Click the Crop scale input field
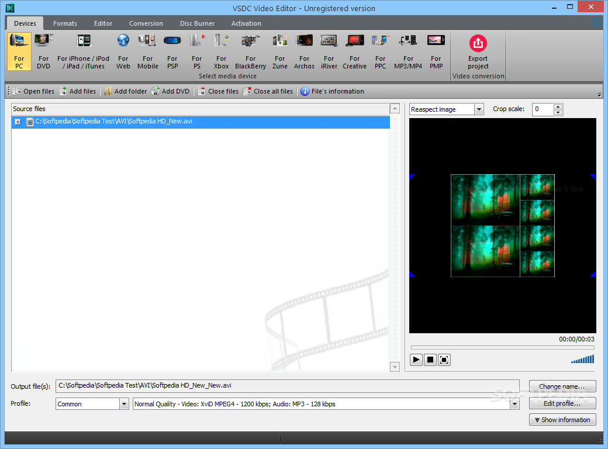The height and width of the screenshot is (449, 608). tap(543, 109)
